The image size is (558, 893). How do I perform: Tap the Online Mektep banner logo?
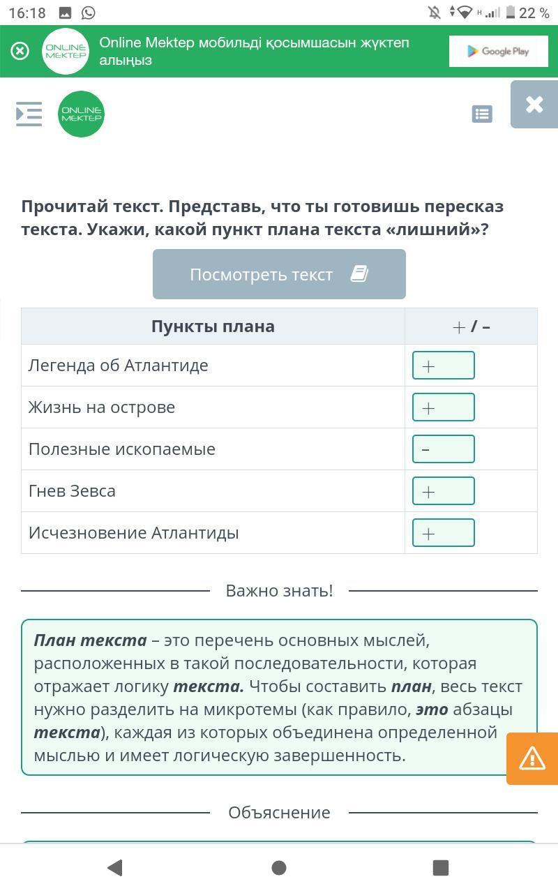pyautogui.click(x=66, y=51)
